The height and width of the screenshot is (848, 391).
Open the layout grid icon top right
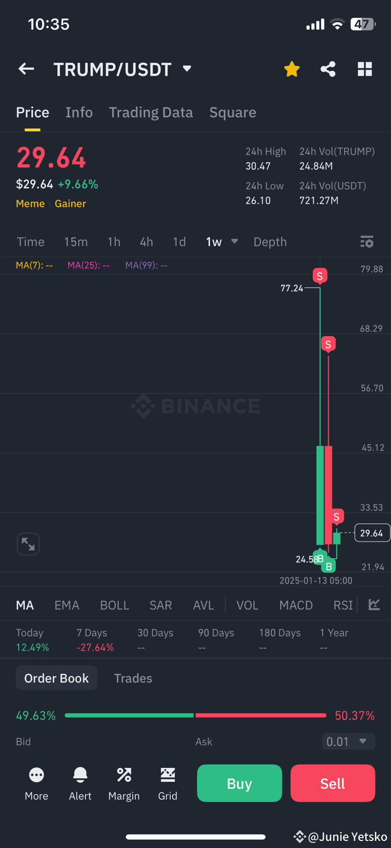(365, 69)
